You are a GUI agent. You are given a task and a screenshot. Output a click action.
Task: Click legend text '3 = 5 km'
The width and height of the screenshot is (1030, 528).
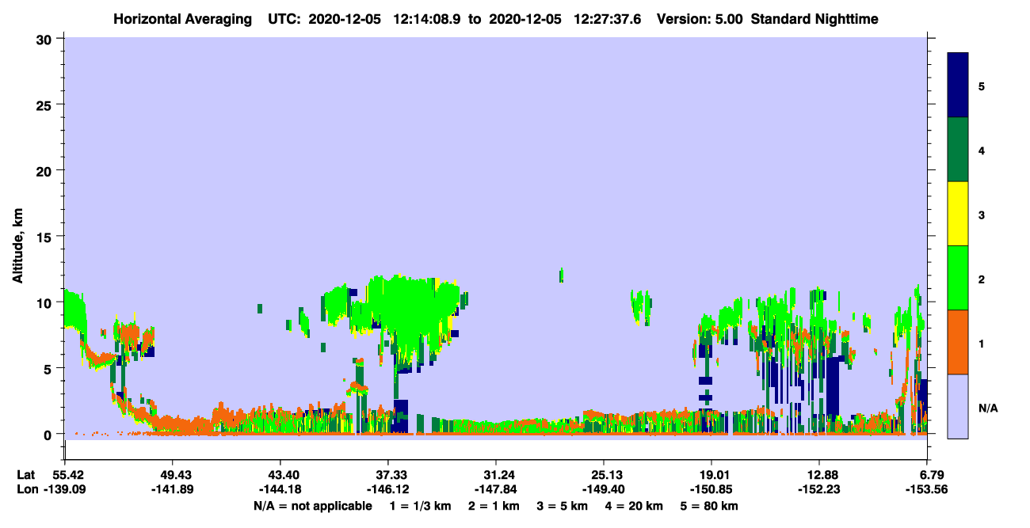click(563, 506)
